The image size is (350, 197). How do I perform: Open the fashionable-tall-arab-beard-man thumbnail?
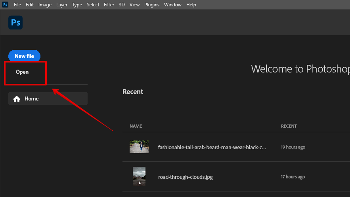tap(139, 147)
